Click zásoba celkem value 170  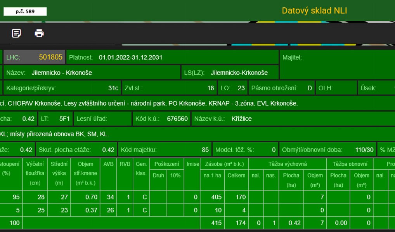coord(241,197)
